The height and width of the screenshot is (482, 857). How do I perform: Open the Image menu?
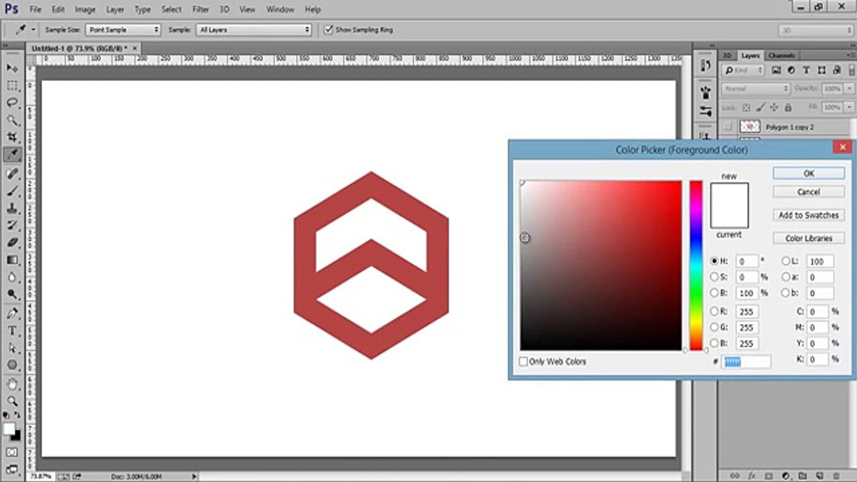[85, 9]
